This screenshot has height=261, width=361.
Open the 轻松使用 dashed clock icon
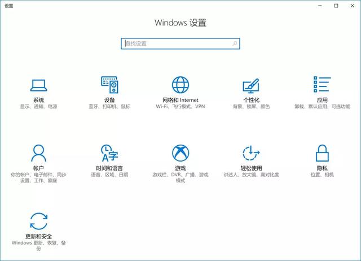point(251,153)
